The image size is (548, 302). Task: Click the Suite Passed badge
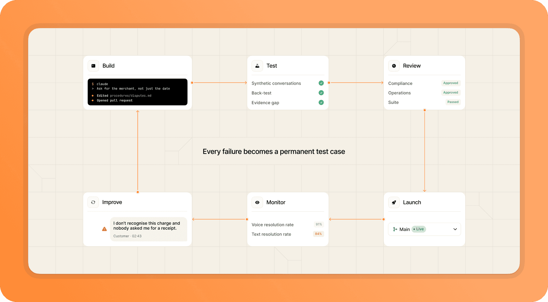pos(453,102)
